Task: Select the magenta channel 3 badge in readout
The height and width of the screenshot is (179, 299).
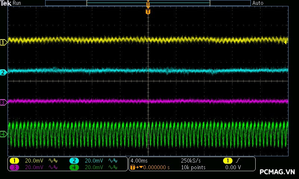Action: pos(14,167)
